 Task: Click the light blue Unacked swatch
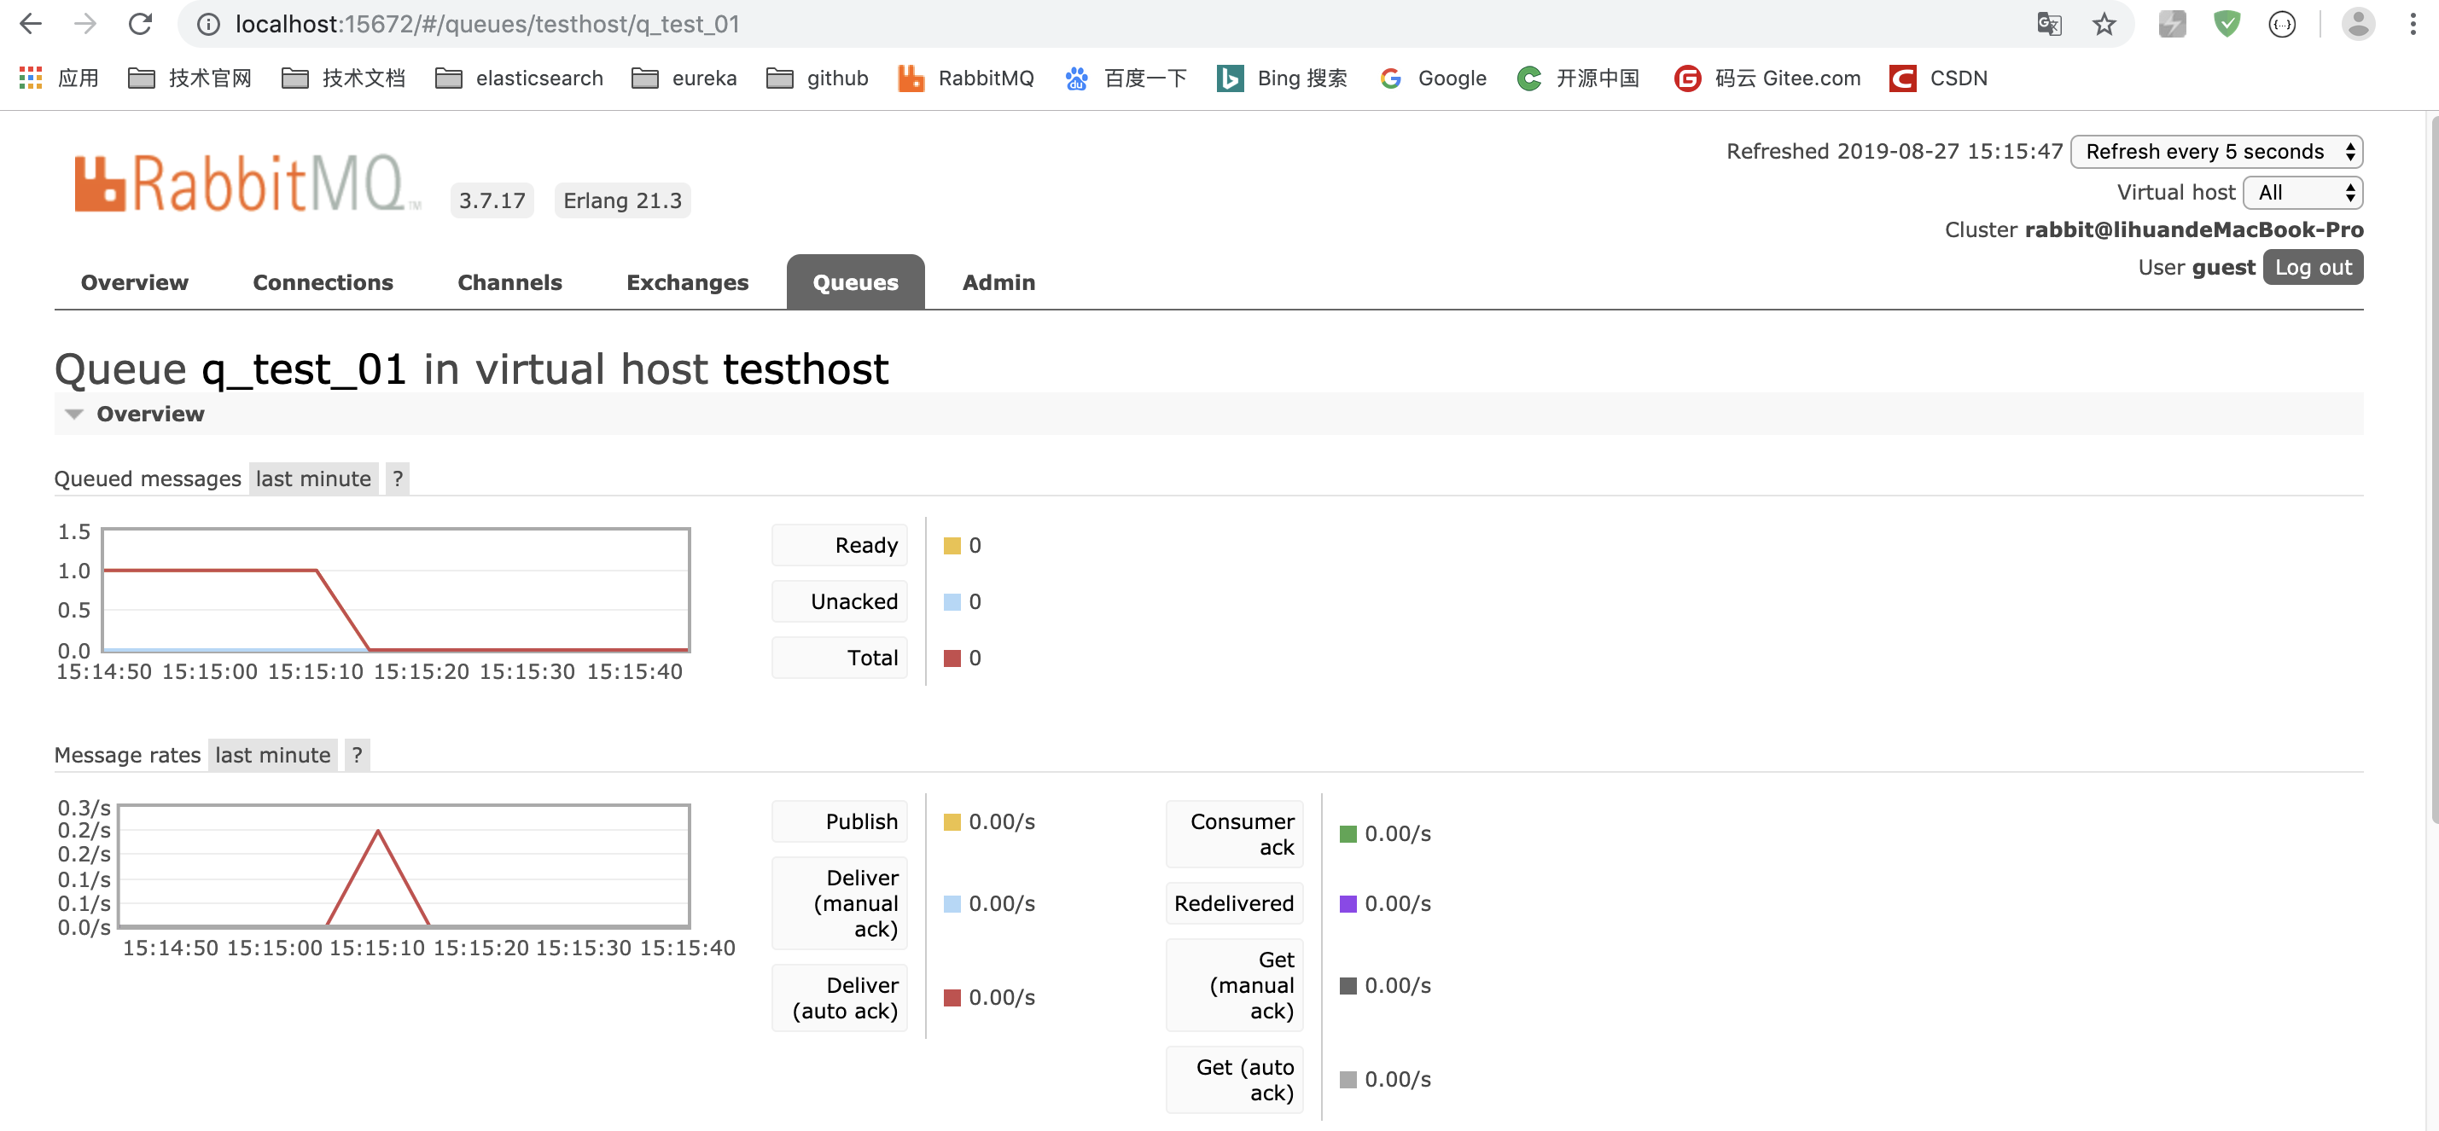tap(952, 602)
